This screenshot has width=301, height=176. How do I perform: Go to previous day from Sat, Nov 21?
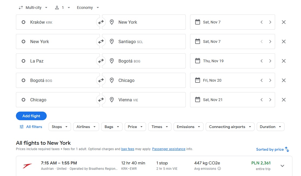(262, 100)
